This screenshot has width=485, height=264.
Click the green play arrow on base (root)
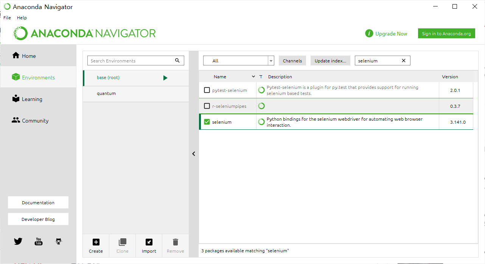(x=165, y=78)
